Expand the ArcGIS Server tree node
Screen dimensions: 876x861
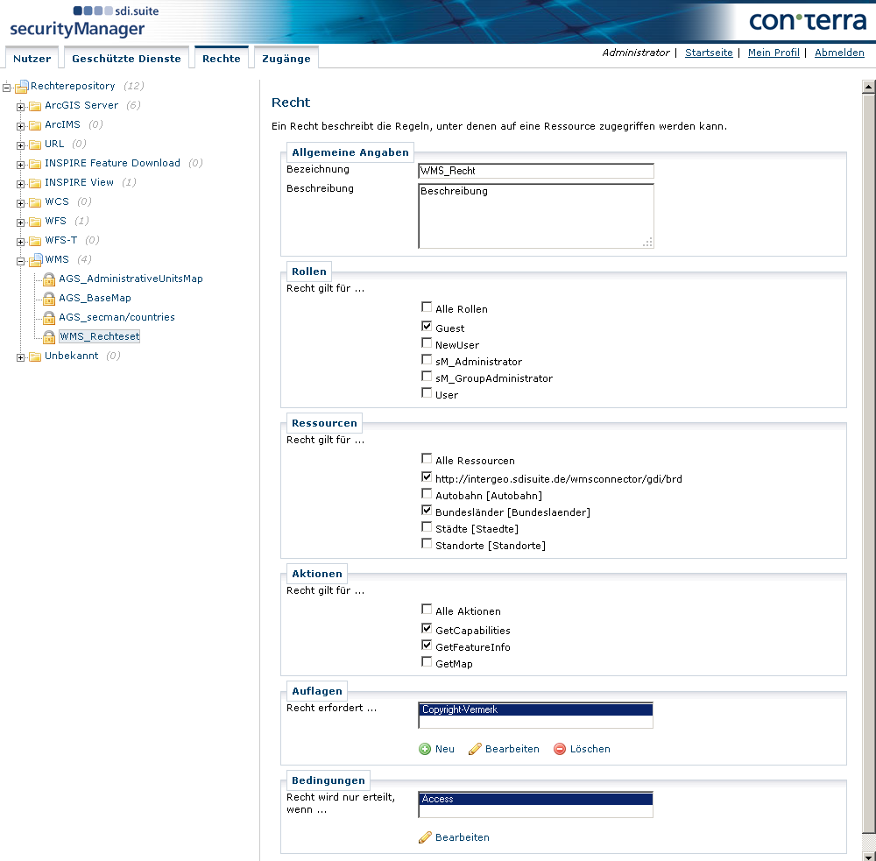pos(19,105)
